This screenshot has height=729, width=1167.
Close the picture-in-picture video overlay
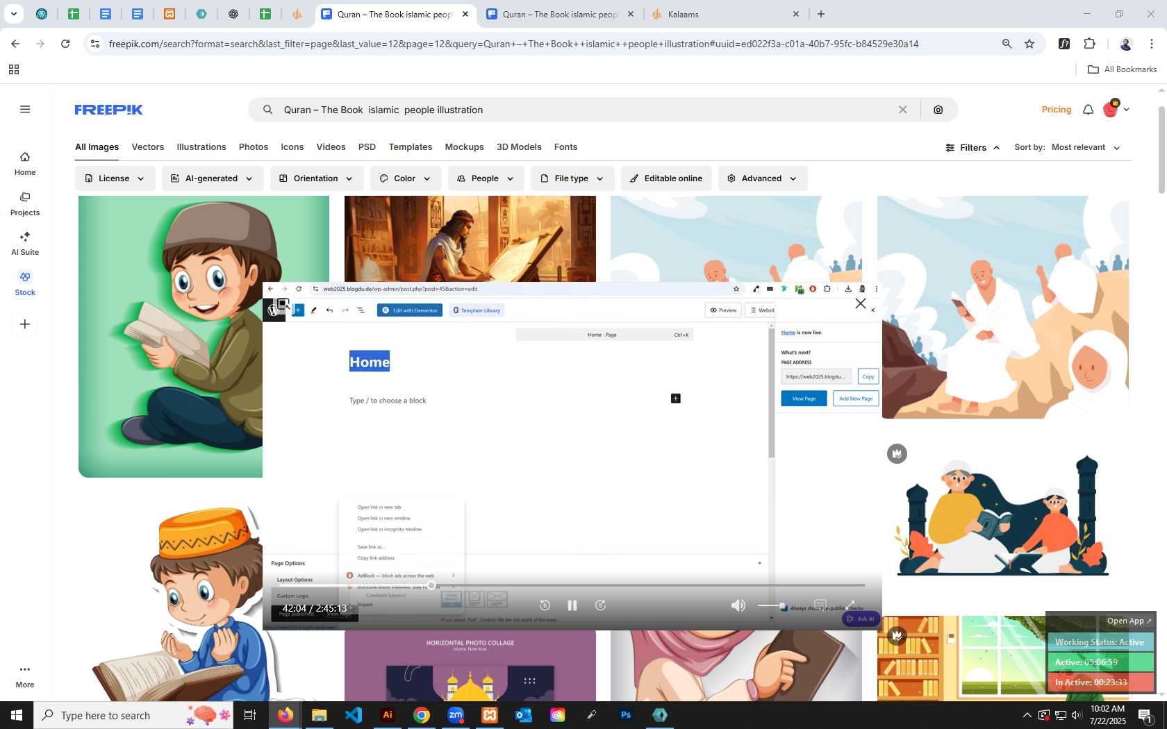pos(861,303)
